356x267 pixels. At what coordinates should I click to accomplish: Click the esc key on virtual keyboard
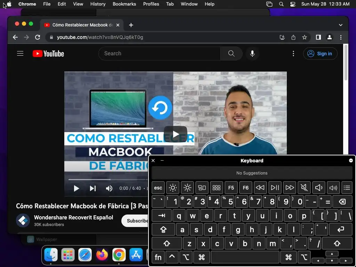[158, 188]
